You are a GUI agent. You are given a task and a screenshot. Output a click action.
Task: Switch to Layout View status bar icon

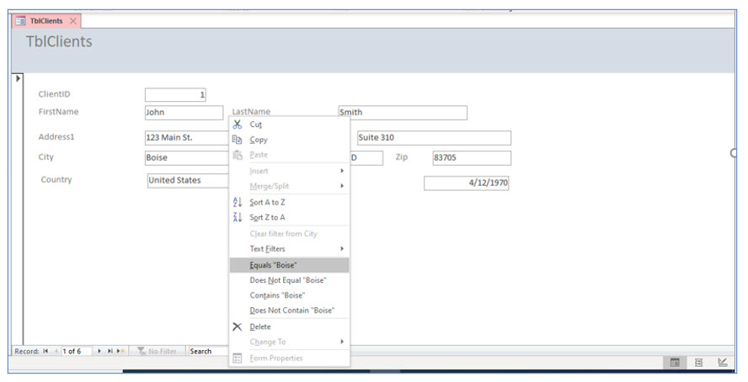[x=699, y=363]
